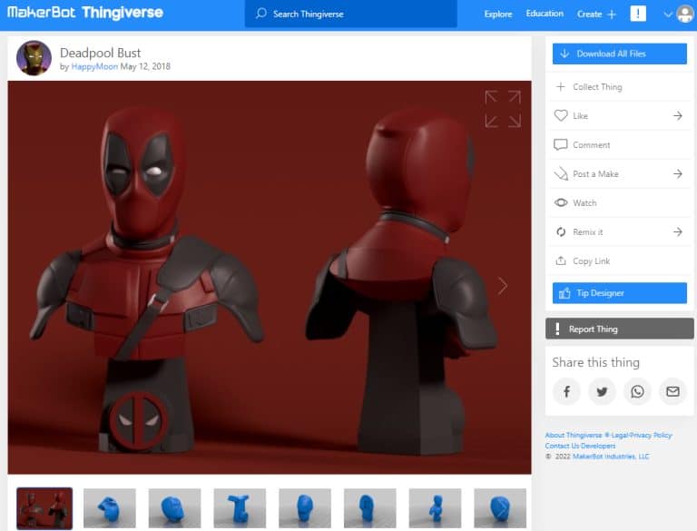
Task: Open the designer's Iron Man avatar
Action: [34, 58]
